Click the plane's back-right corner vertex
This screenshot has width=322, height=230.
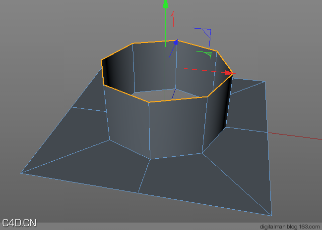[x=264, y=81]
